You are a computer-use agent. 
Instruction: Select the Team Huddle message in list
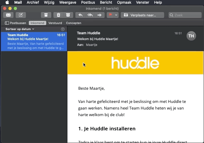[x=34, y=41]
